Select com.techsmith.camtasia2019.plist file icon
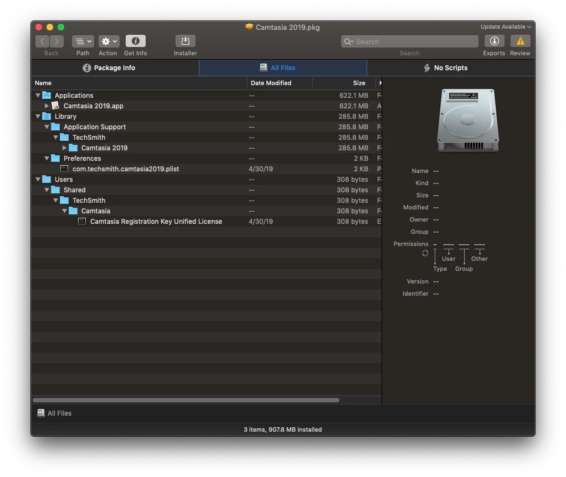 tap(64, 169)
